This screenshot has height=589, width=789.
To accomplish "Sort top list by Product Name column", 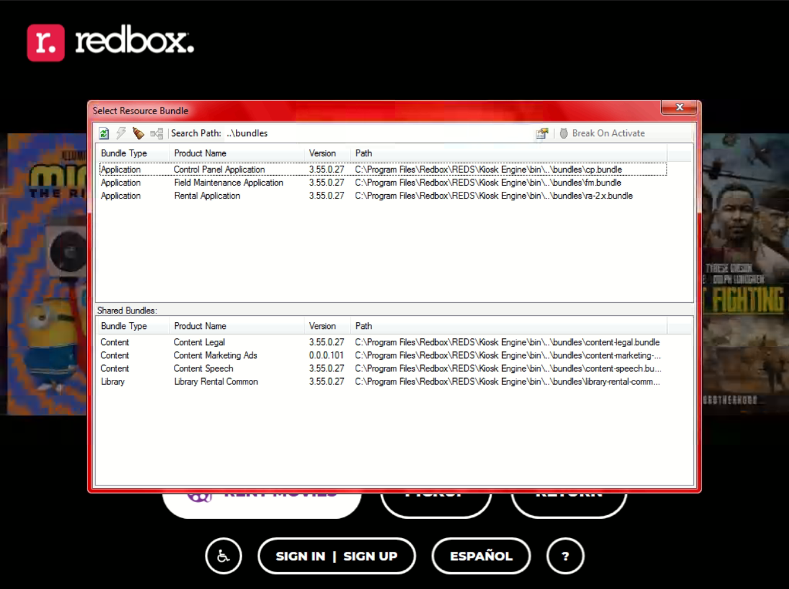I will pos(237,153).
